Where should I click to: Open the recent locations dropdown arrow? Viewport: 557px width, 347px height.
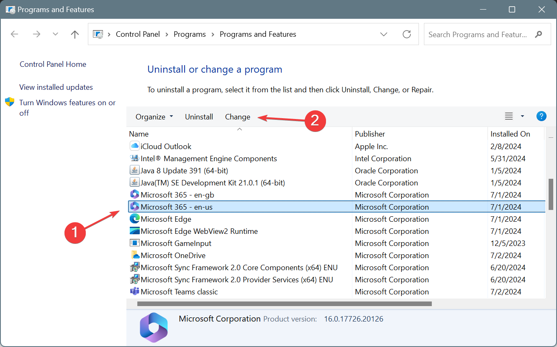[56, 34]
